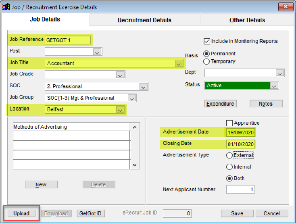Open the SOC dropdown showing 2. Professional
296x223 pixels.
point(143,86)
